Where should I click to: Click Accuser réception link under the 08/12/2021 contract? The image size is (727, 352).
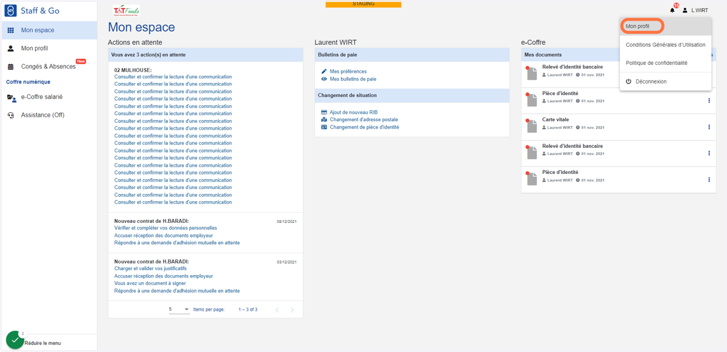coord(164,235)
